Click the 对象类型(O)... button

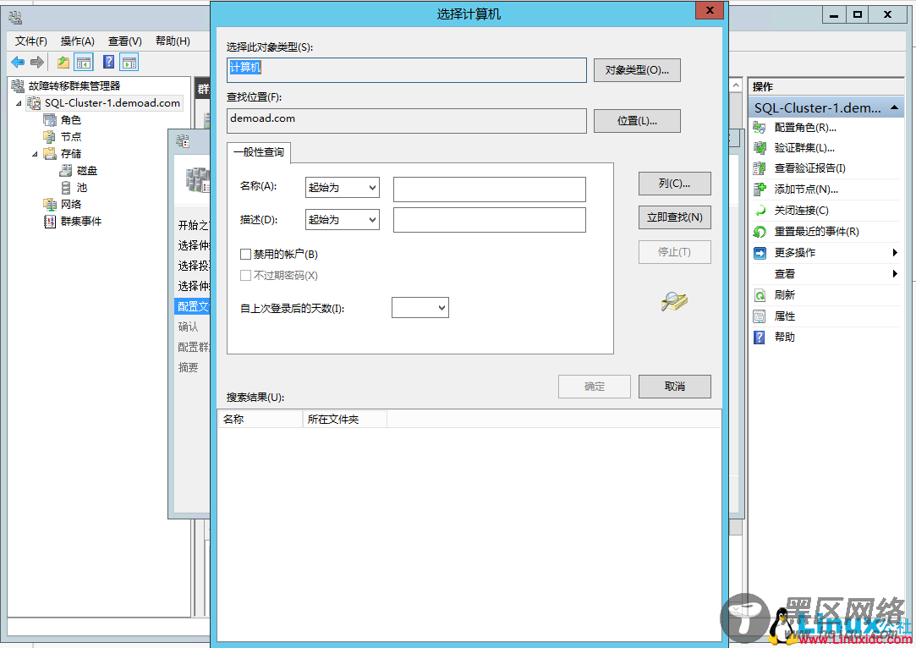point(637,70)
